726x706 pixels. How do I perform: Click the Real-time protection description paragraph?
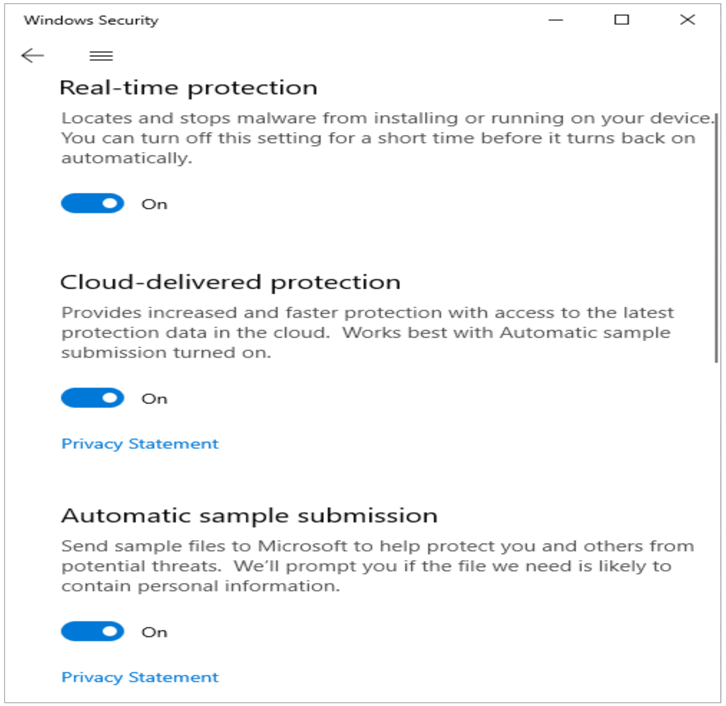pyautogui.click(x=377, y=138)
